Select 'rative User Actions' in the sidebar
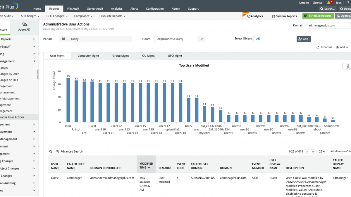This screenshot has width=351, height=197. (x=12, y=117)
